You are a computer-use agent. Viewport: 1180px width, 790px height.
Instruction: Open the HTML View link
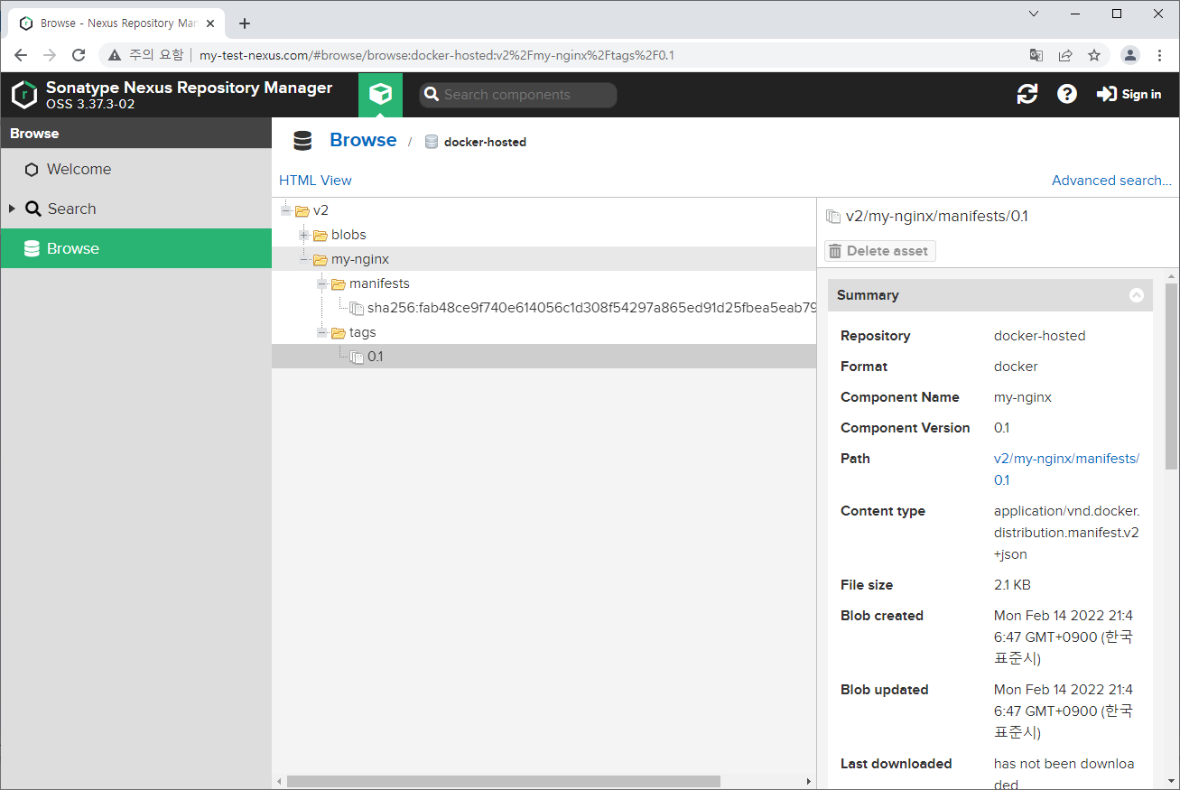coord(315,181)
